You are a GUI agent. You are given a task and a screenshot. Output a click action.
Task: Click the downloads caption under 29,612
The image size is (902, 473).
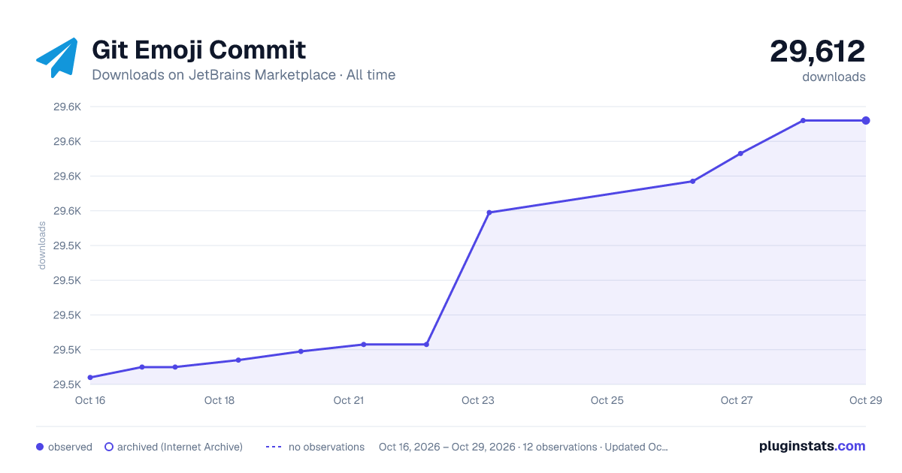[x=834, y=77]
